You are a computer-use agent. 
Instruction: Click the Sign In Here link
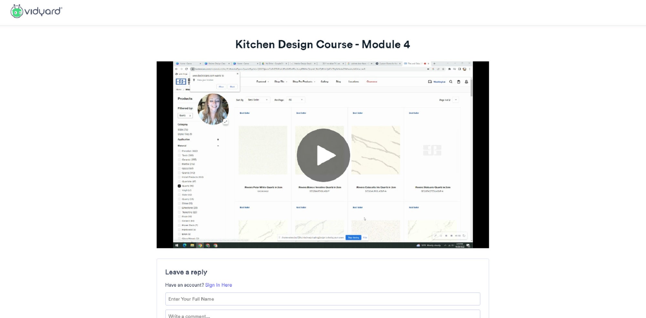(219, 285)
